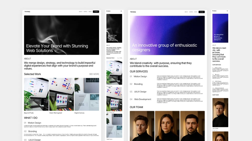Click the 'Selected Work' heading on the desktop page
Screen dimensions: 252x141
pos(32,74)
